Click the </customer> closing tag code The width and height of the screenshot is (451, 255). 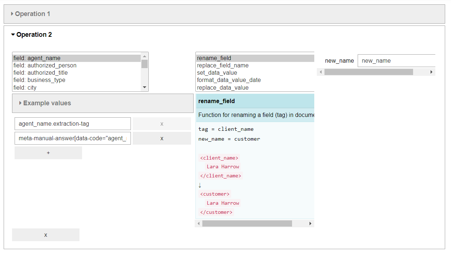pyautogui.click(x=216, y=212)
